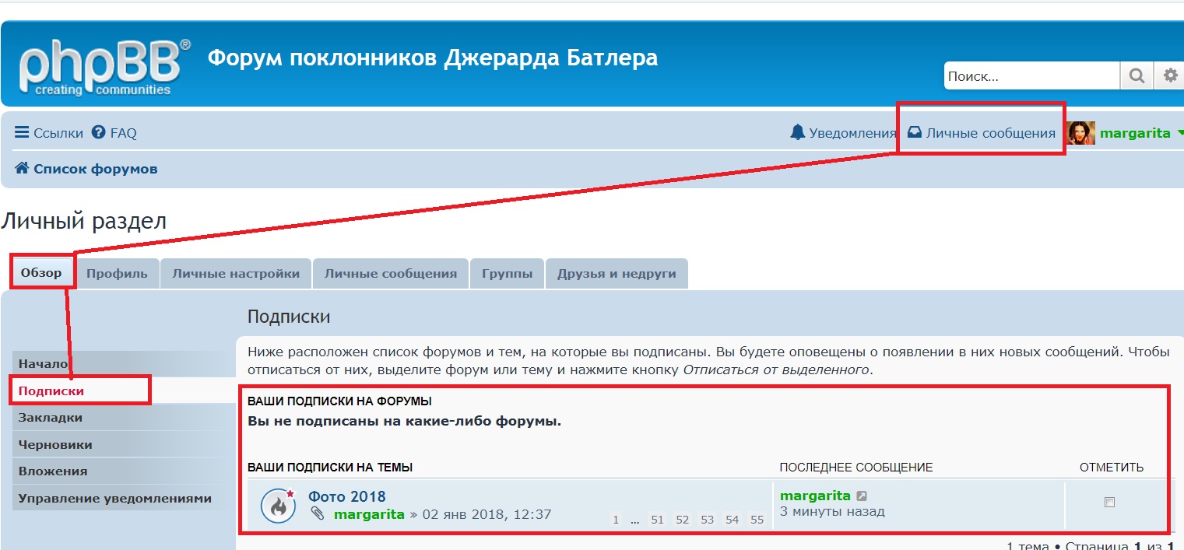Open Управление уведомлениями in sidebar
The image size is (1184, 550).
tap(114, 499)
